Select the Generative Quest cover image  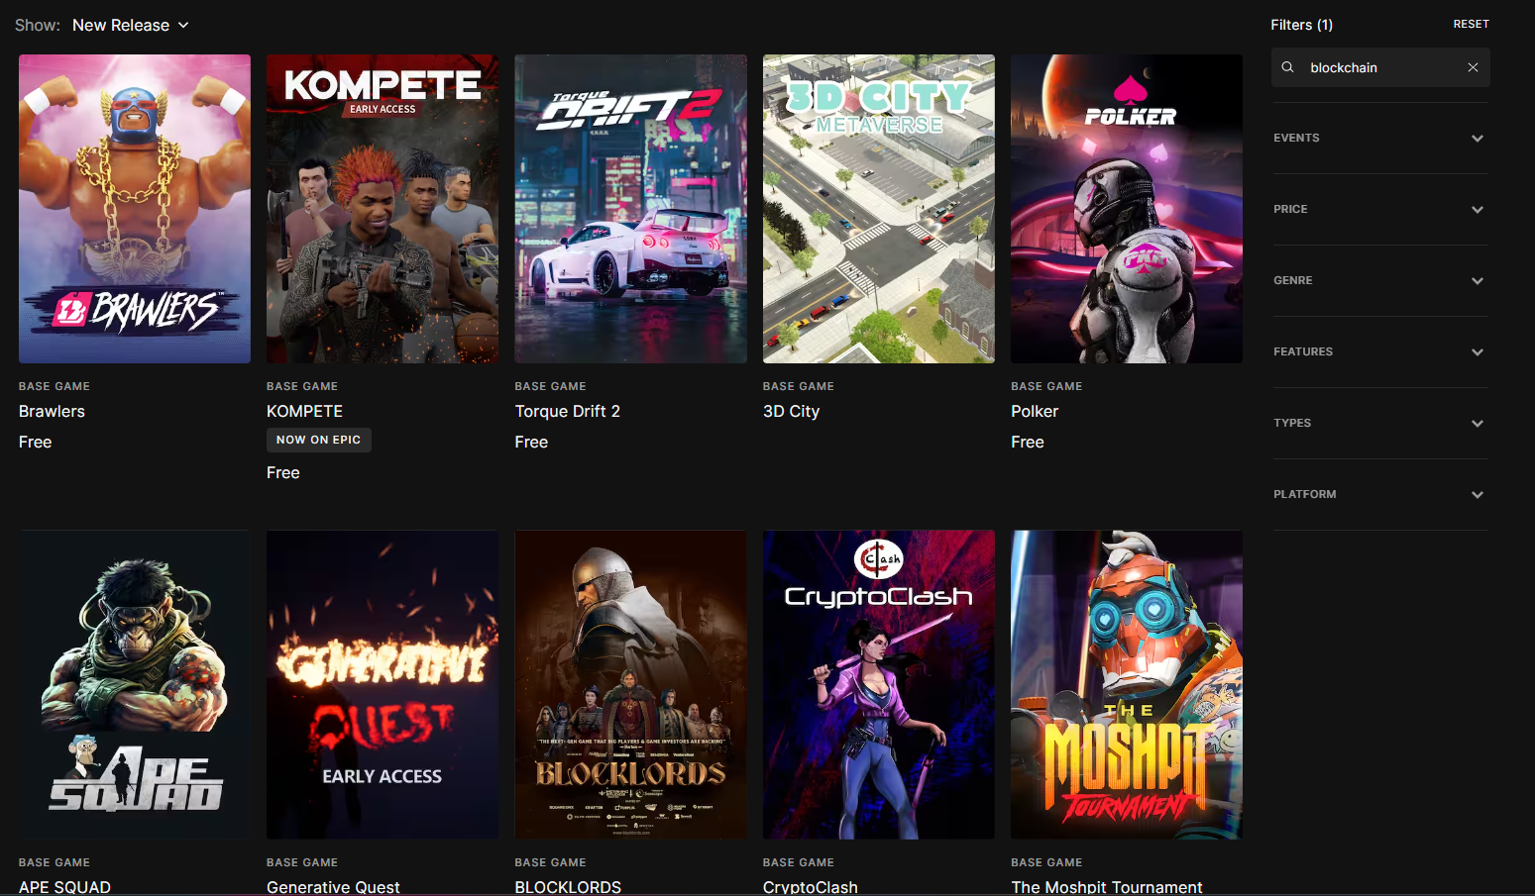383,684
